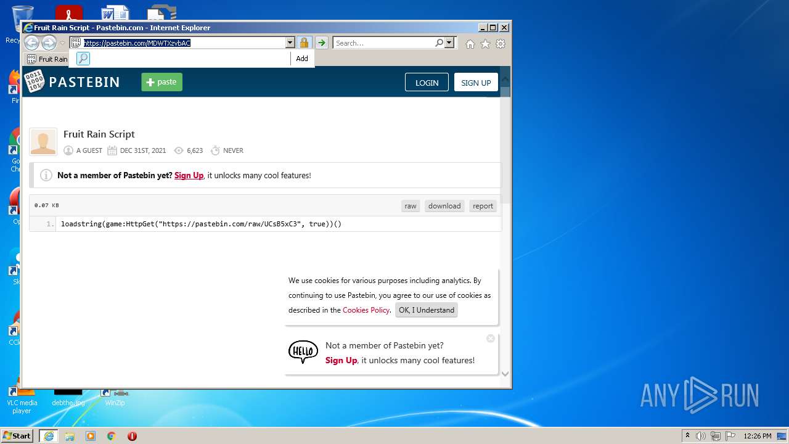This screenshot has width=789, height=444.
Task: Click the pastebin URL in the address bar
Action: pyautogui.click(x=137, y=43)
